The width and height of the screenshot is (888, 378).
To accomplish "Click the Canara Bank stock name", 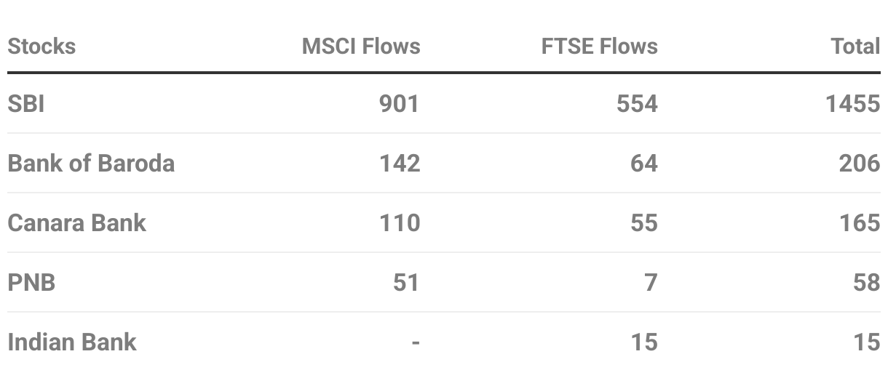I will (x=76, y=223).
